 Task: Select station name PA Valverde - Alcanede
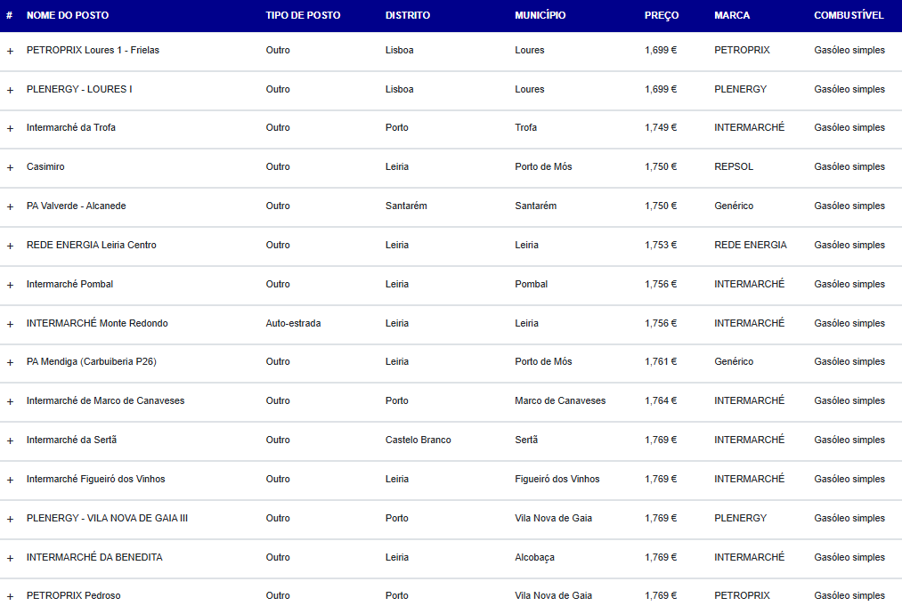76,206
